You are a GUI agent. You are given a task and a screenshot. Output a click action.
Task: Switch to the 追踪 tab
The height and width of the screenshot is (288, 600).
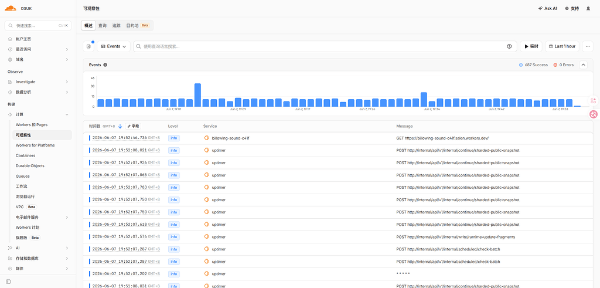(x=117, y=26)
